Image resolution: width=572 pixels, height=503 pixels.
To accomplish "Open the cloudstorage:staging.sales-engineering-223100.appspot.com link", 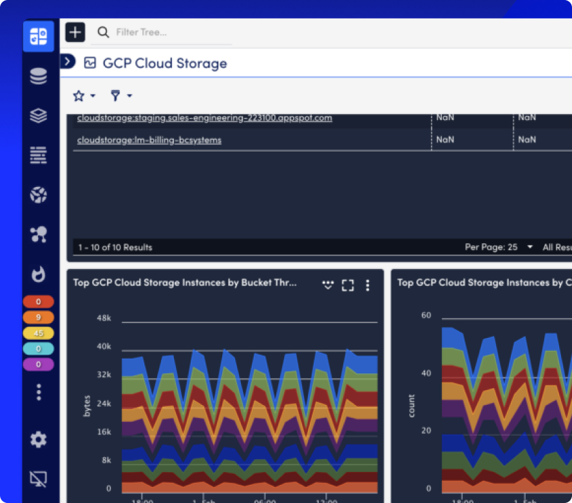I will [205, 117].
